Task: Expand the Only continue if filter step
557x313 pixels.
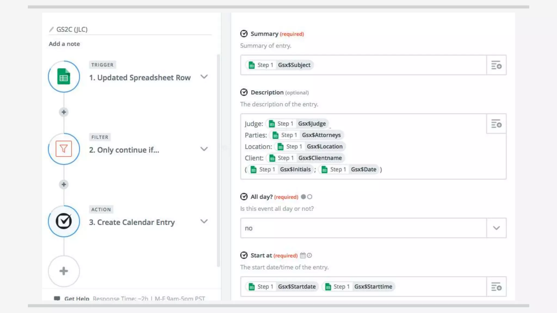Action: point(204,149)
